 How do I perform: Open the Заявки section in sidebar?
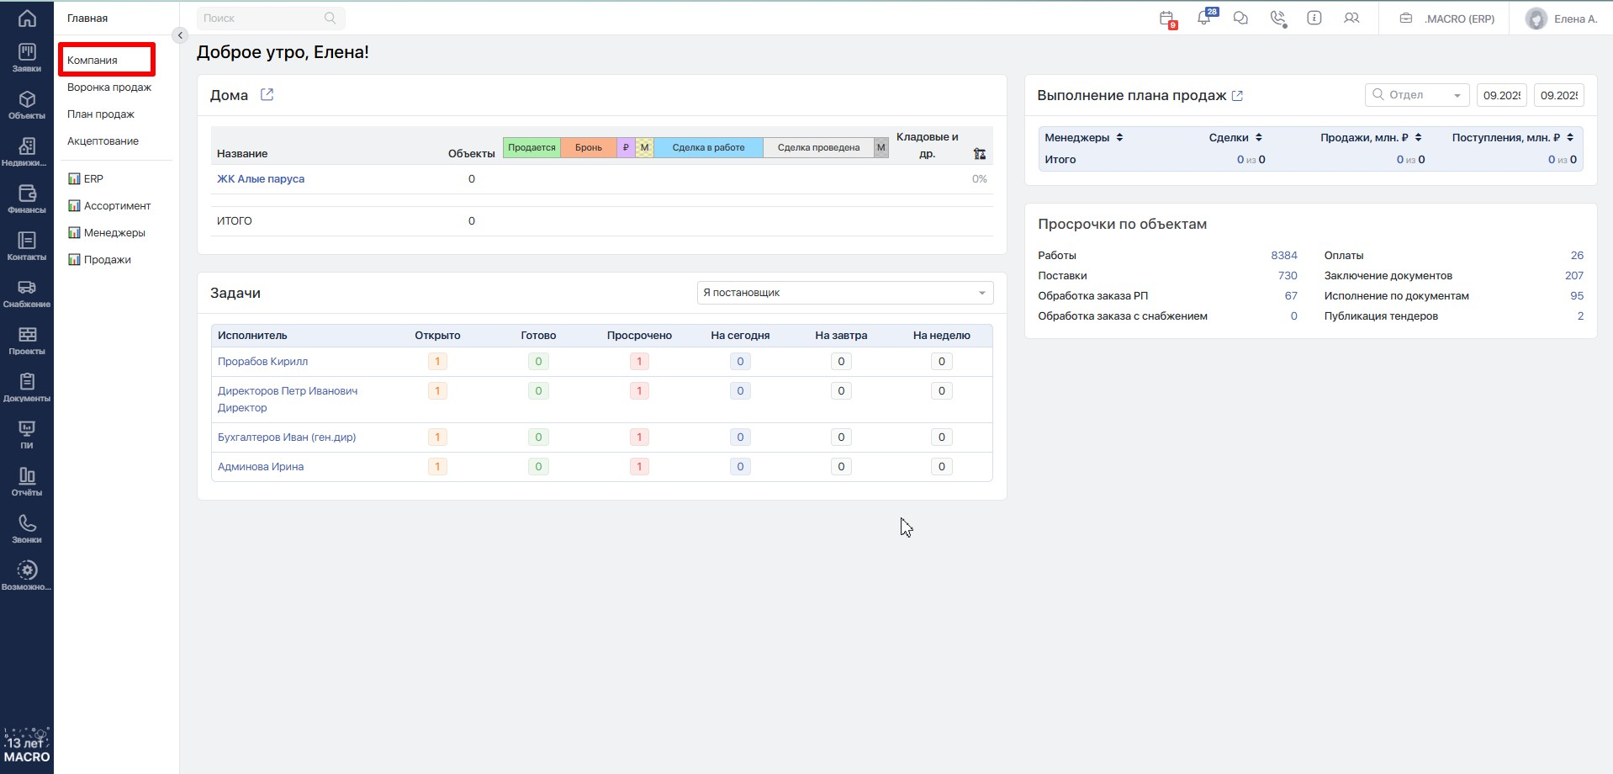point(27,58)
